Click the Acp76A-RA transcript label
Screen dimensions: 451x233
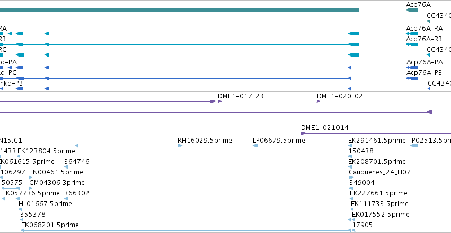point(425,29)
